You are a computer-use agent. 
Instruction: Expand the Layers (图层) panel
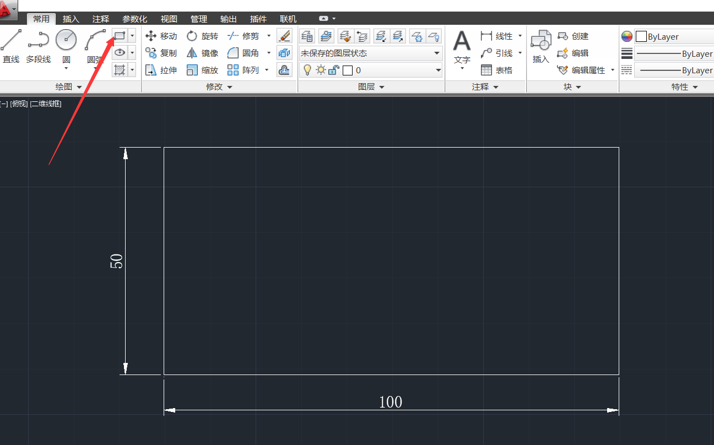371,87
